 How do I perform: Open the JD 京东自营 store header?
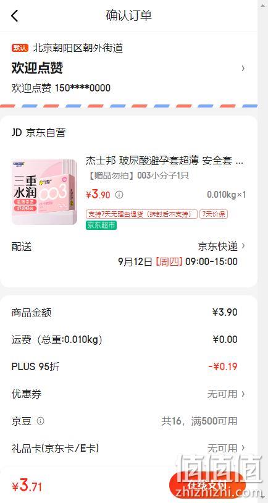pos(38,132)
